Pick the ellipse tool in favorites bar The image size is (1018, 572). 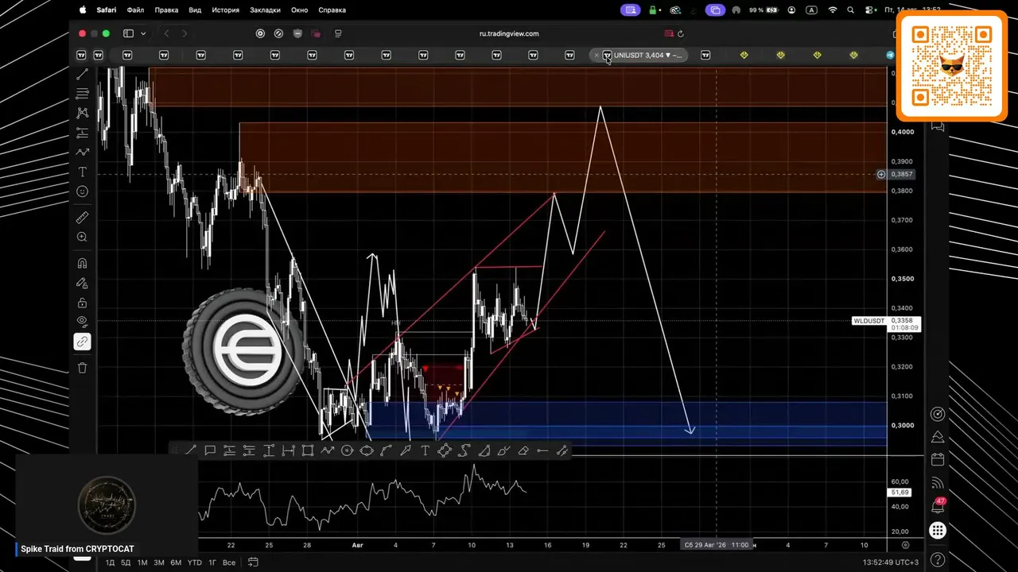(367, 450)
